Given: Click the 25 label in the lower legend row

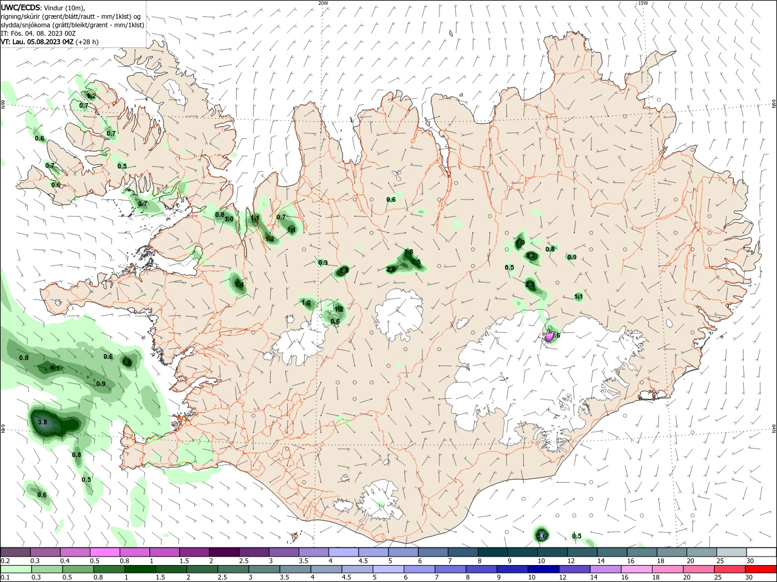Looking at the screenshot, I should click(719, 578).
